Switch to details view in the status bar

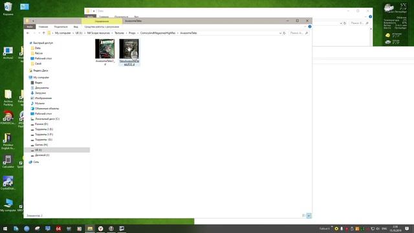click(303, 216)
